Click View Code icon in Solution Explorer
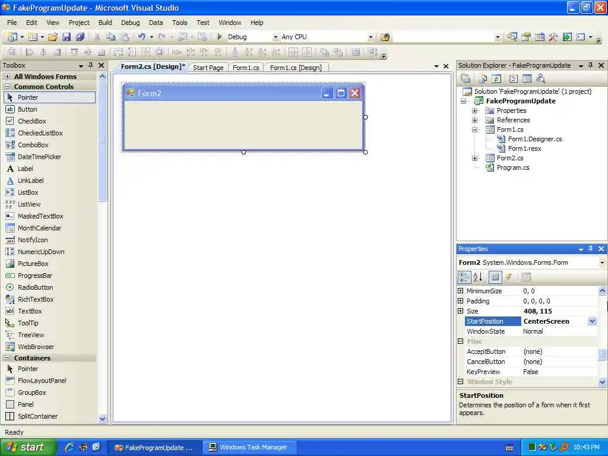The image size is (608, 456). point(514,79)
